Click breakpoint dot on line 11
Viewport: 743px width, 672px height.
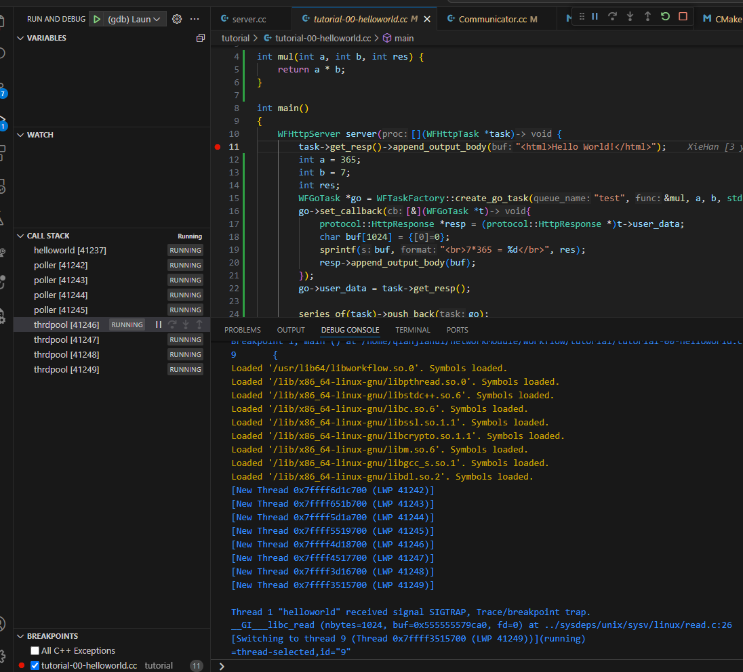point(218,147)
